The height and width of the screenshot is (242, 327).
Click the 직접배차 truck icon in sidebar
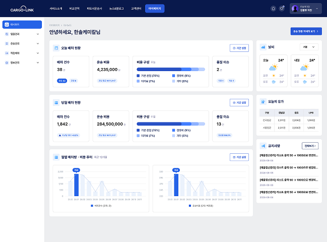[x=7, y=53]
